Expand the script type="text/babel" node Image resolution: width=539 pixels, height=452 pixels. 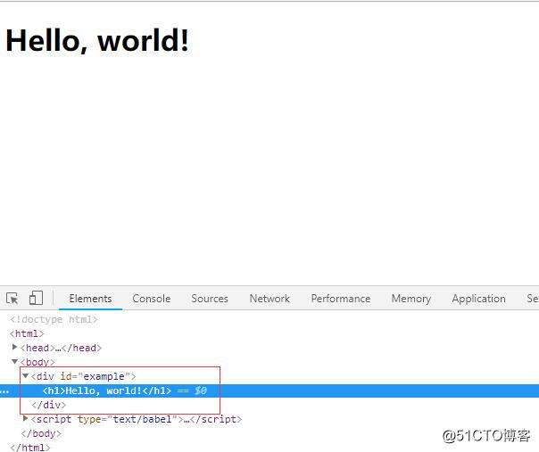coord(26,419)
